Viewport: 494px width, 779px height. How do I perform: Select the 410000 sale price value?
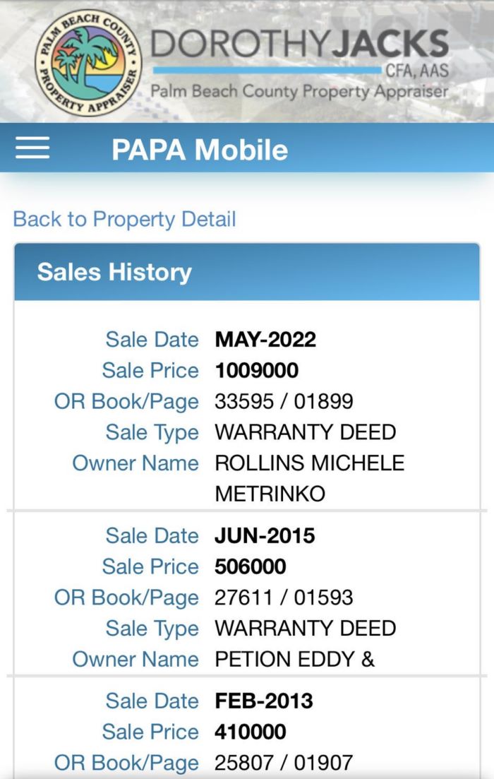(251, 732)
